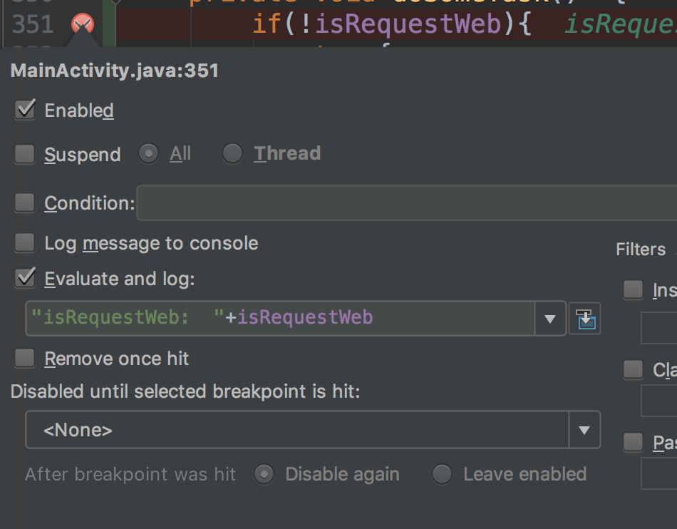677x529 pixels.
Task: Select the All suspend policy radio button
Action: tap(148, 153)
